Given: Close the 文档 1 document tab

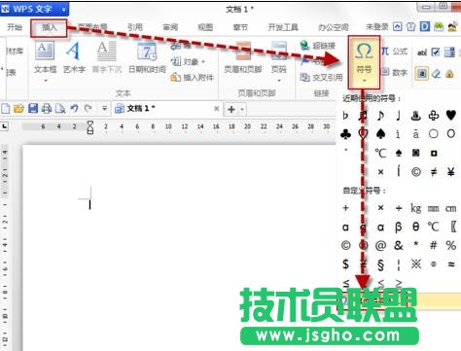Looking at the screenshot, I should pos(217,109).
